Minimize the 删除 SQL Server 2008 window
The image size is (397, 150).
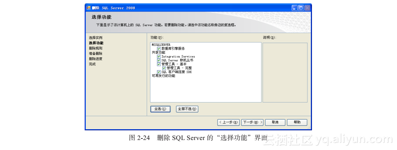[295, 8]
